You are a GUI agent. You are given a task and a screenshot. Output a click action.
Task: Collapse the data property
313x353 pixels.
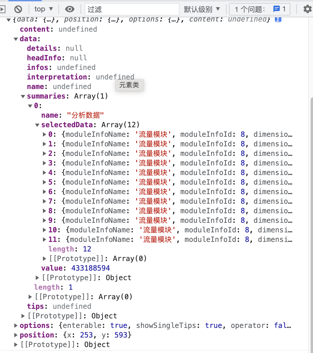point(16,39)
